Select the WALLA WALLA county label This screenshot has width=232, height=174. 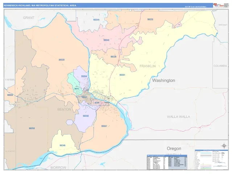178,117
